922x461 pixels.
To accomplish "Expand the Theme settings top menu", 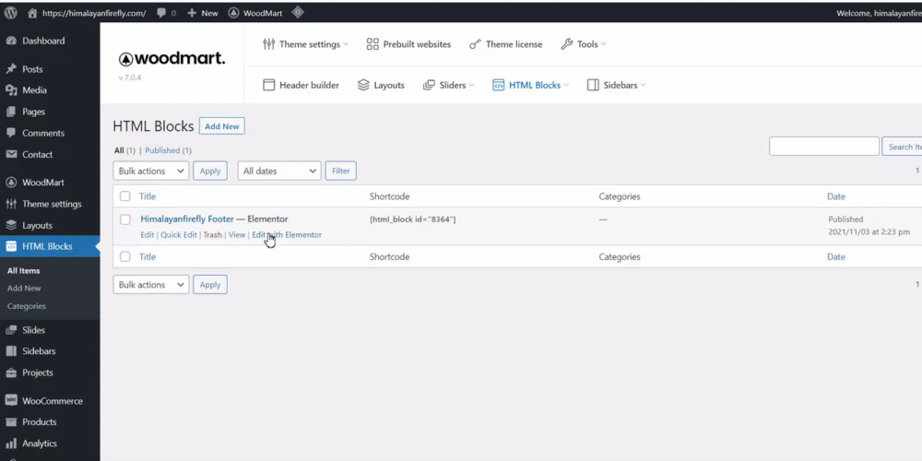I will pyautogui.click(x=306, y=44).
